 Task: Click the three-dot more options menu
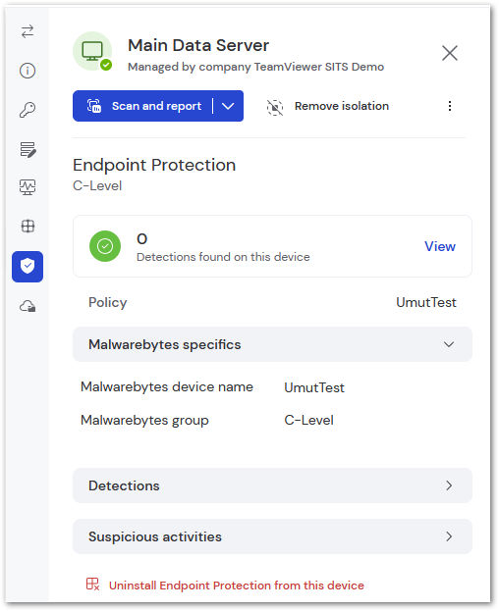pyautogui.click(x=450, y=106)
